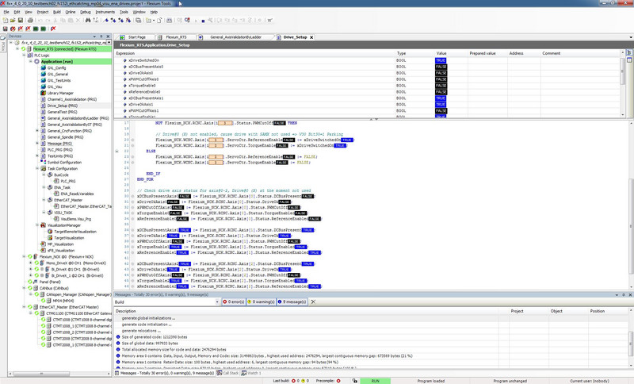Select the Task Configuration node icon
This screenshot has height=384, width=634.
(x=42, y=169)
